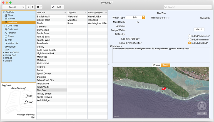Image resolution: width=214 pixels, height=122 pixels.
Task: Switch to the Photo tab
Action: [x=156, y=65]
